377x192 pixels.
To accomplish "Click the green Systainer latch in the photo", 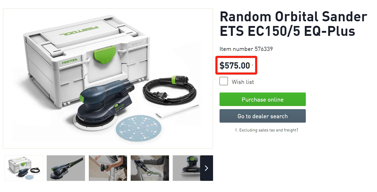I will 104,55.
